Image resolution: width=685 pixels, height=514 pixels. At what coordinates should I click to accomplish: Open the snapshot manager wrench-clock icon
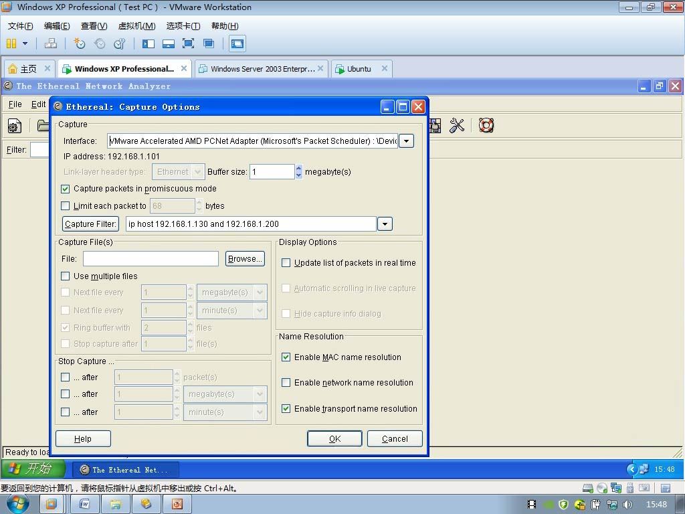pyautogui.click(x=119, y=44)
